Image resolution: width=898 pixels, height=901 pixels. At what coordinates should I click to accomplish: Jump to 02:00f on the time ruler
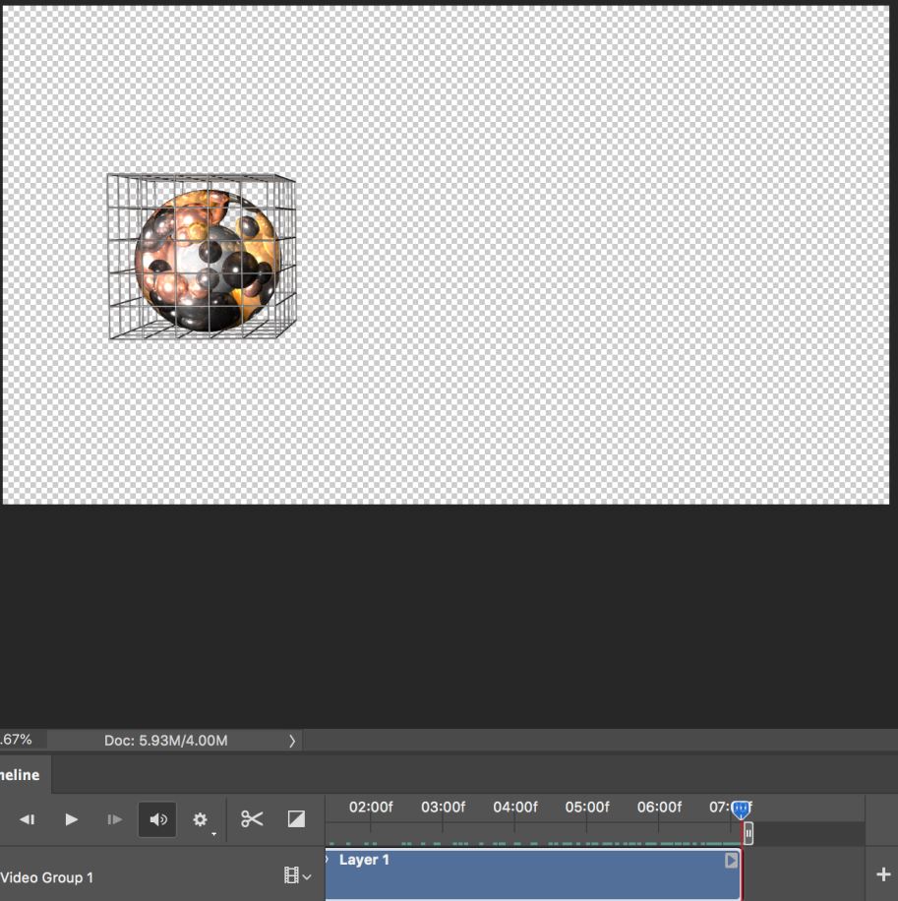[x=371, y=808]
